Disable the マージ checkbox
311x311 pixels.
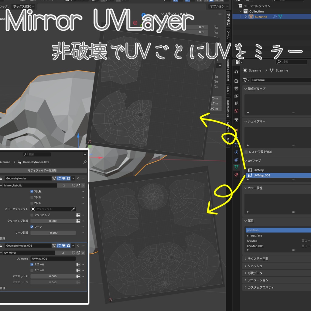point(32,227)
